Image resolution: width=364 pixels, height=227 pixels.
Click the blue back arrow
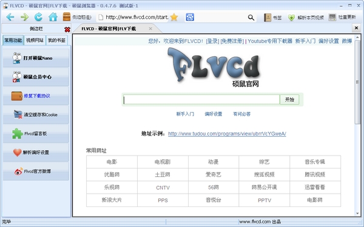10,17
